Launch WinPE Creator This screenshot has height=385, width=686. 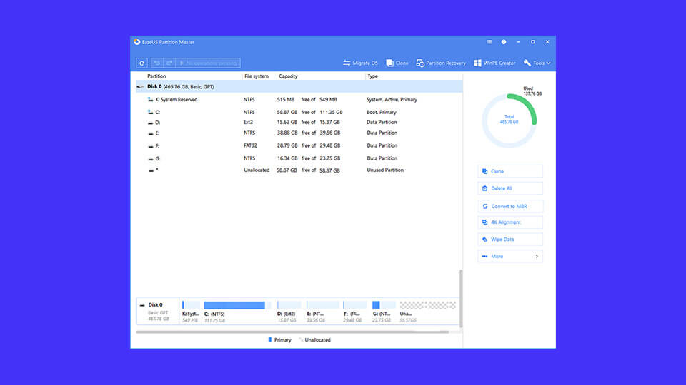coord(494,63)
